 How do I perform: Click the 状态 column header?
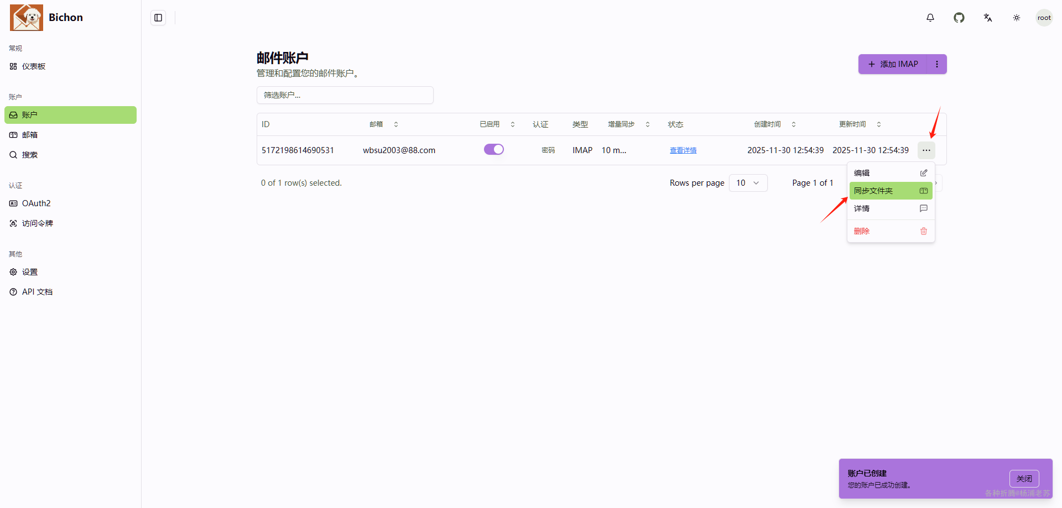675,124
